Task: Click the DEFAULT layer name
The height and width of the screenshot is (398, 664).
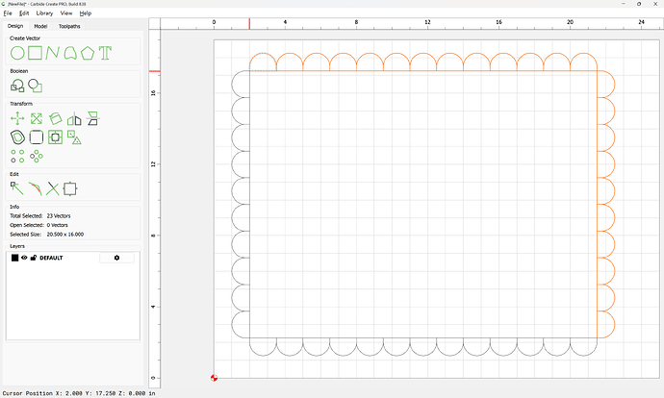Action: [51, 258]
